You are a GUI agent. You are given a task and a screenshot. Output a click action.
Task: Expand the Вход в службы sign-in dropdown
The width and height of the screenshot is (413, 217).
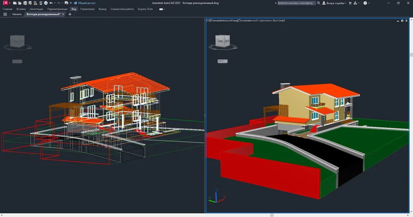(x=335, y=3)
